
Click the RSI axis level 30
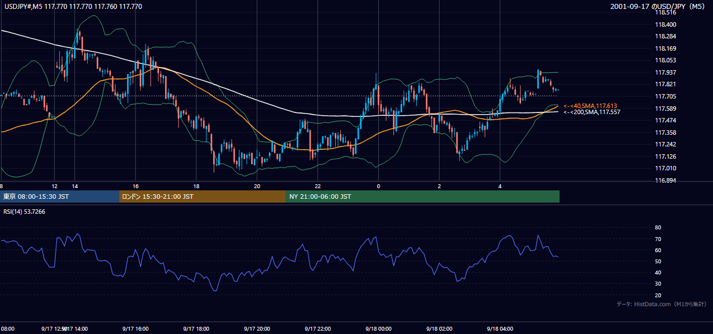coord(658,284)
